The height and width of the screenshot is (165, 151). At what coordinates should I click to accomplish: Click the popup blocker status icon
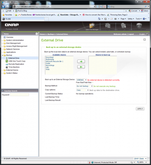pyautogui.click(x=89, y=162)
